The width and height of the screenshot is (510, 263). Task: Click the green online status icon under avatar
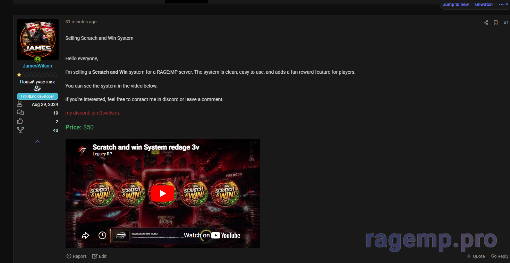pos(37,59)
